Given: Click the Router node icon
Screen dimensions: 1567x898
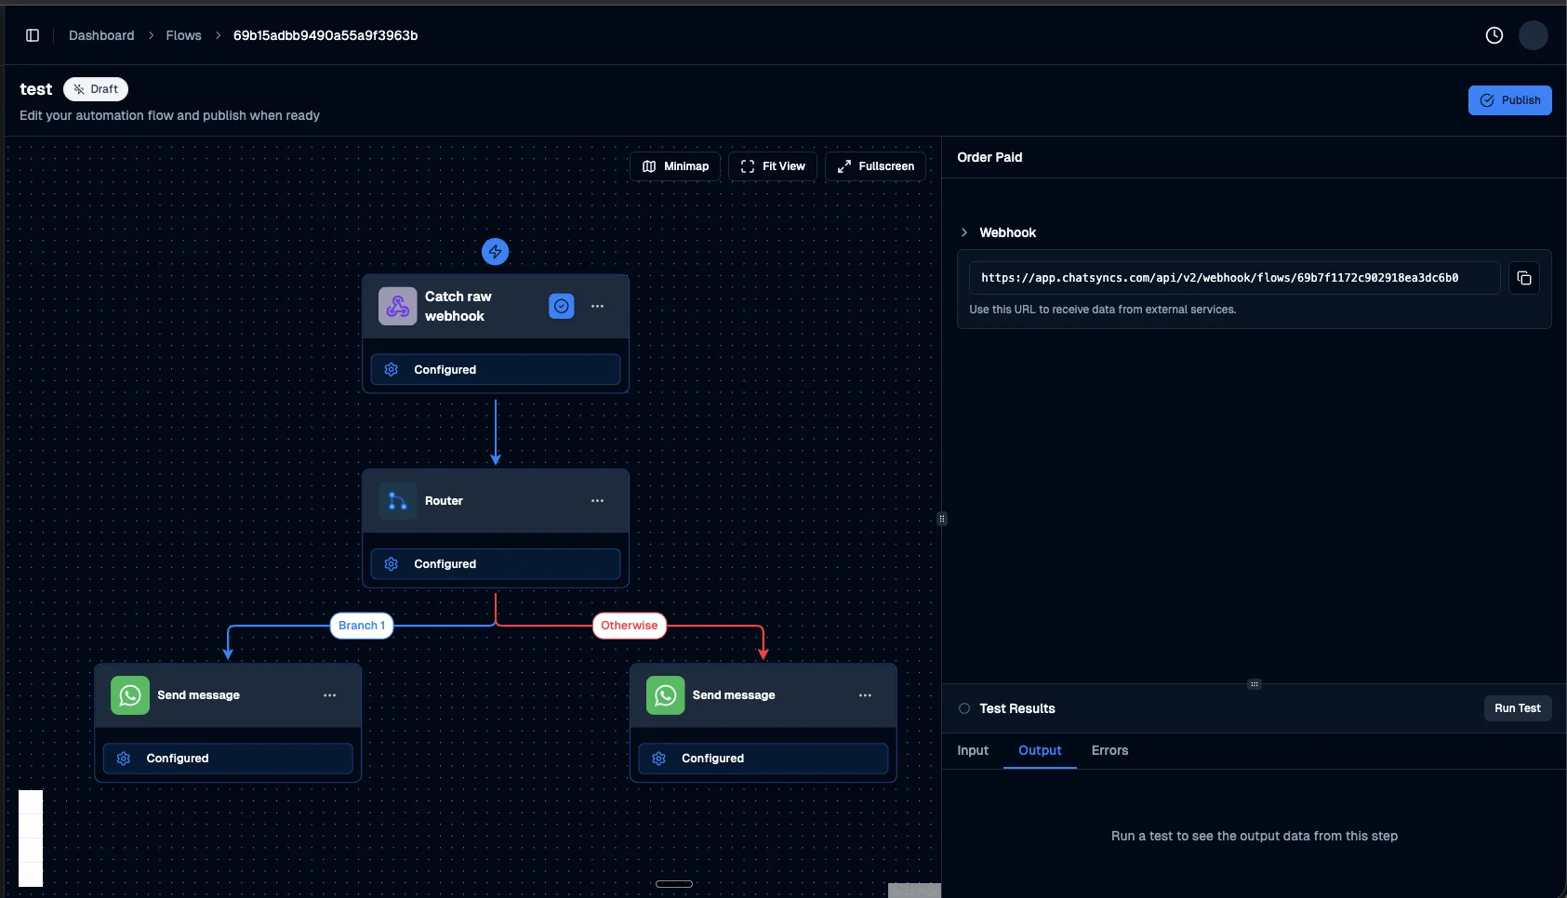Looking at the screenshot, I should (397, 500).
